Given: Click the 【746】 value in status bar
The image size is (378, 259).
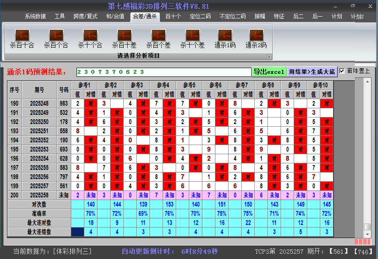Looking at the screenshot, I should click(x=363, y=252).
